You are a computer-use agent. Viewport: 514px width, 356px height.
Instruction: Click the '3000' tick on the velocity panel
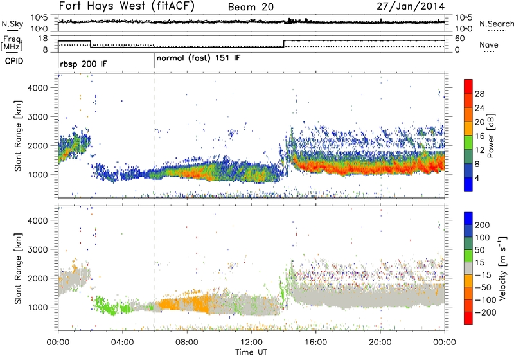[x=38, y=249]
